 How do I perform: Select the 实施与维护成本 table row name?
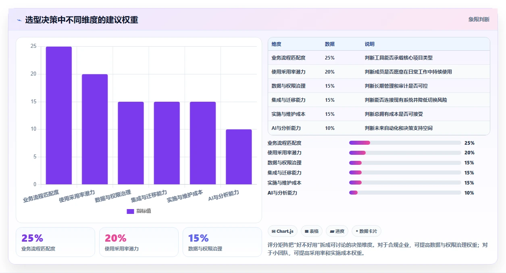(x=288, y=114)
